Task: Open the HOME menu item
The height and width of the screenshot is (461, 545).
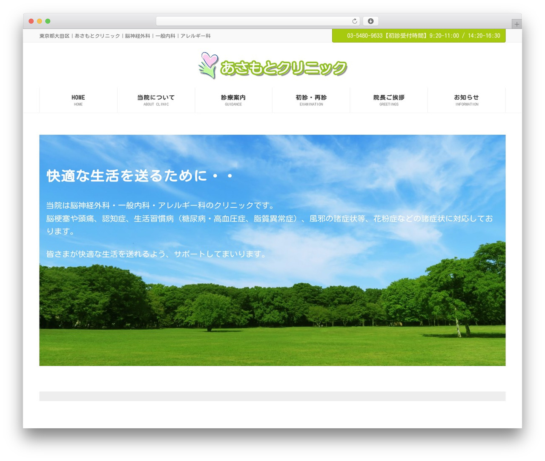Action: 78,100
